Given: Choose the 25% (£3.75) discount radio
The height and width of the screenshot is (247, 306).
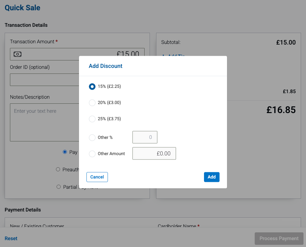Looking at the screenshot, I should coord(92,119).
